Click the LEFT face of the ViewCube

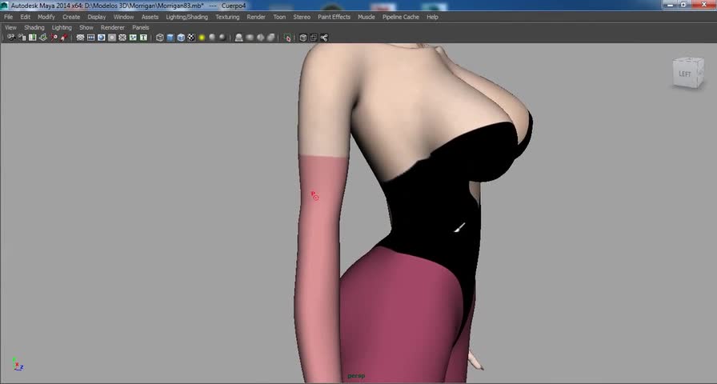(x=686, y=74)
